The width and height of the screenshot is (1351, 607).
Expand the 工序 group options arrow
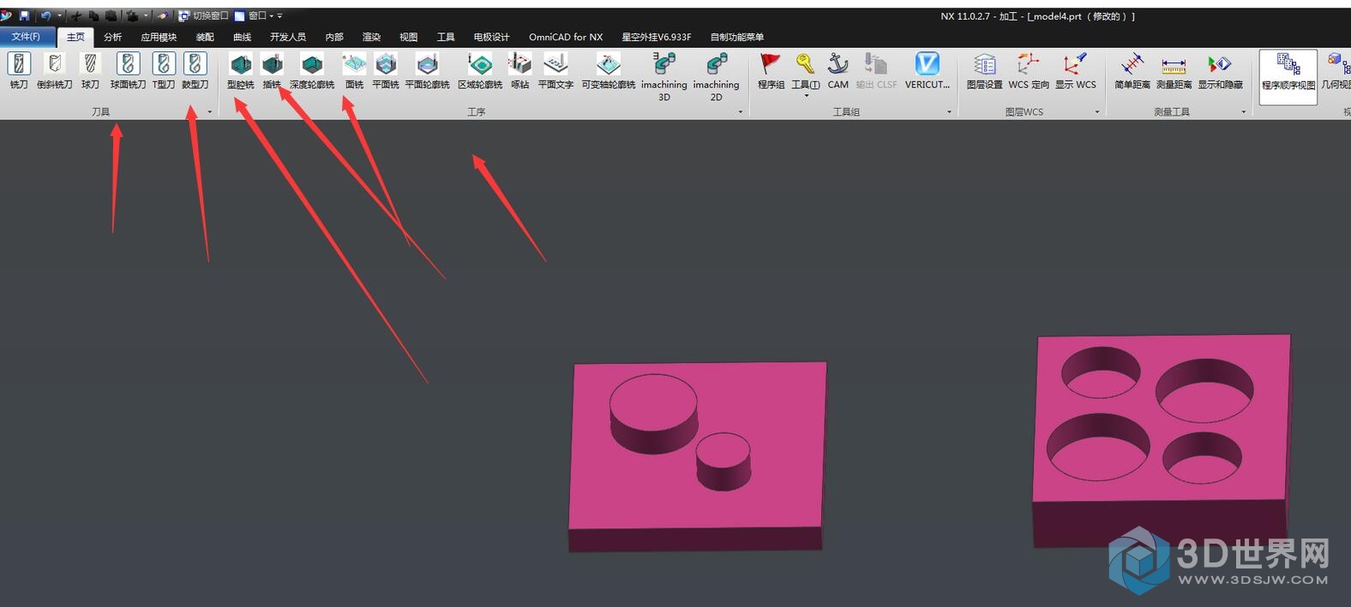tap(741, 112)
